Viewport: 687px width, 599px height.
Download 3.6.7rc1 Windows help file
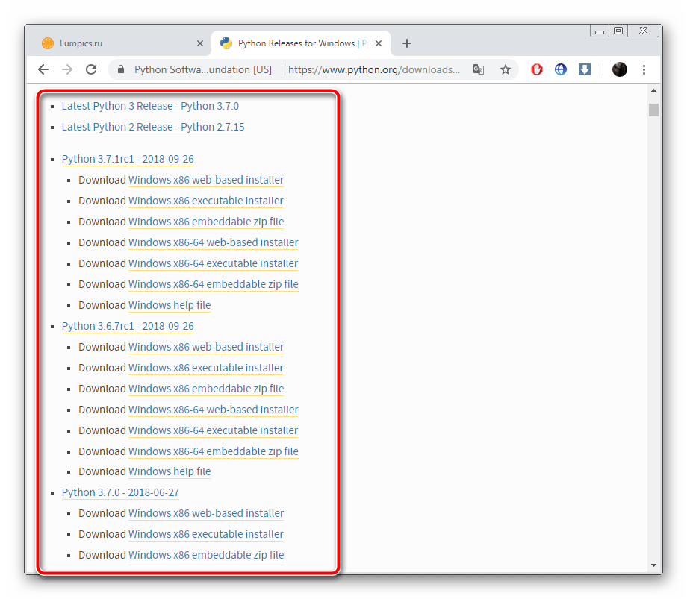[170, 471]
